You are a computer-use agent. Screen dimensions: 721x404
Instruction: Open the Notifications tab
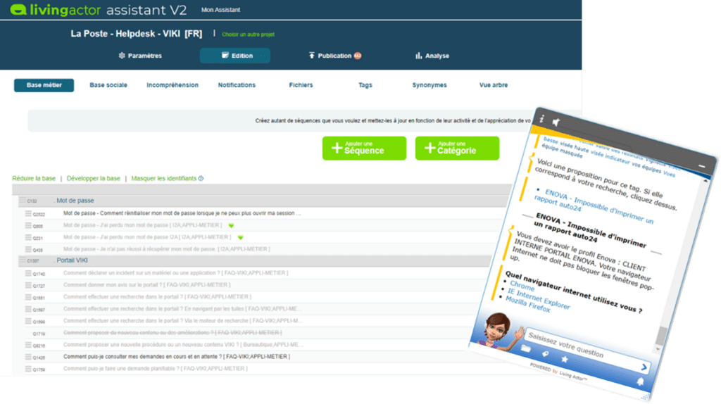click(x=237, y=85)
